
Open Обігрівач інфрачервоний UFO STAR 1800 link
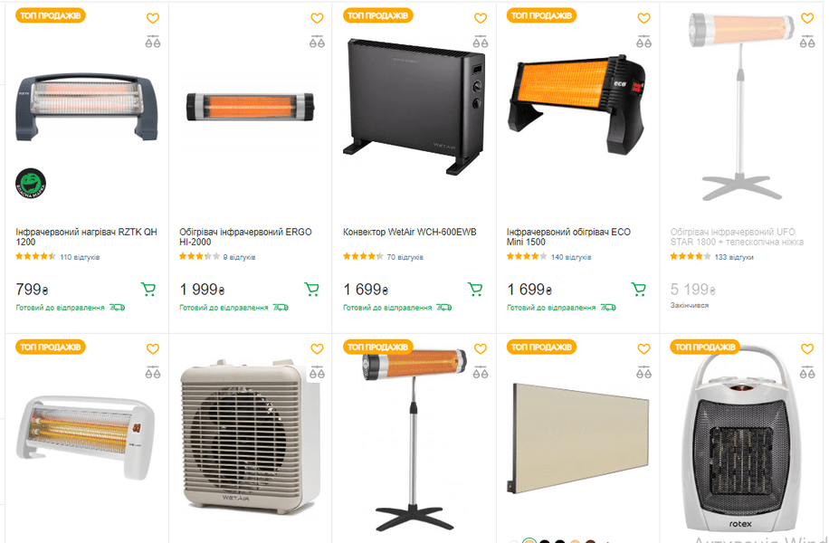(x=737, y=237)
